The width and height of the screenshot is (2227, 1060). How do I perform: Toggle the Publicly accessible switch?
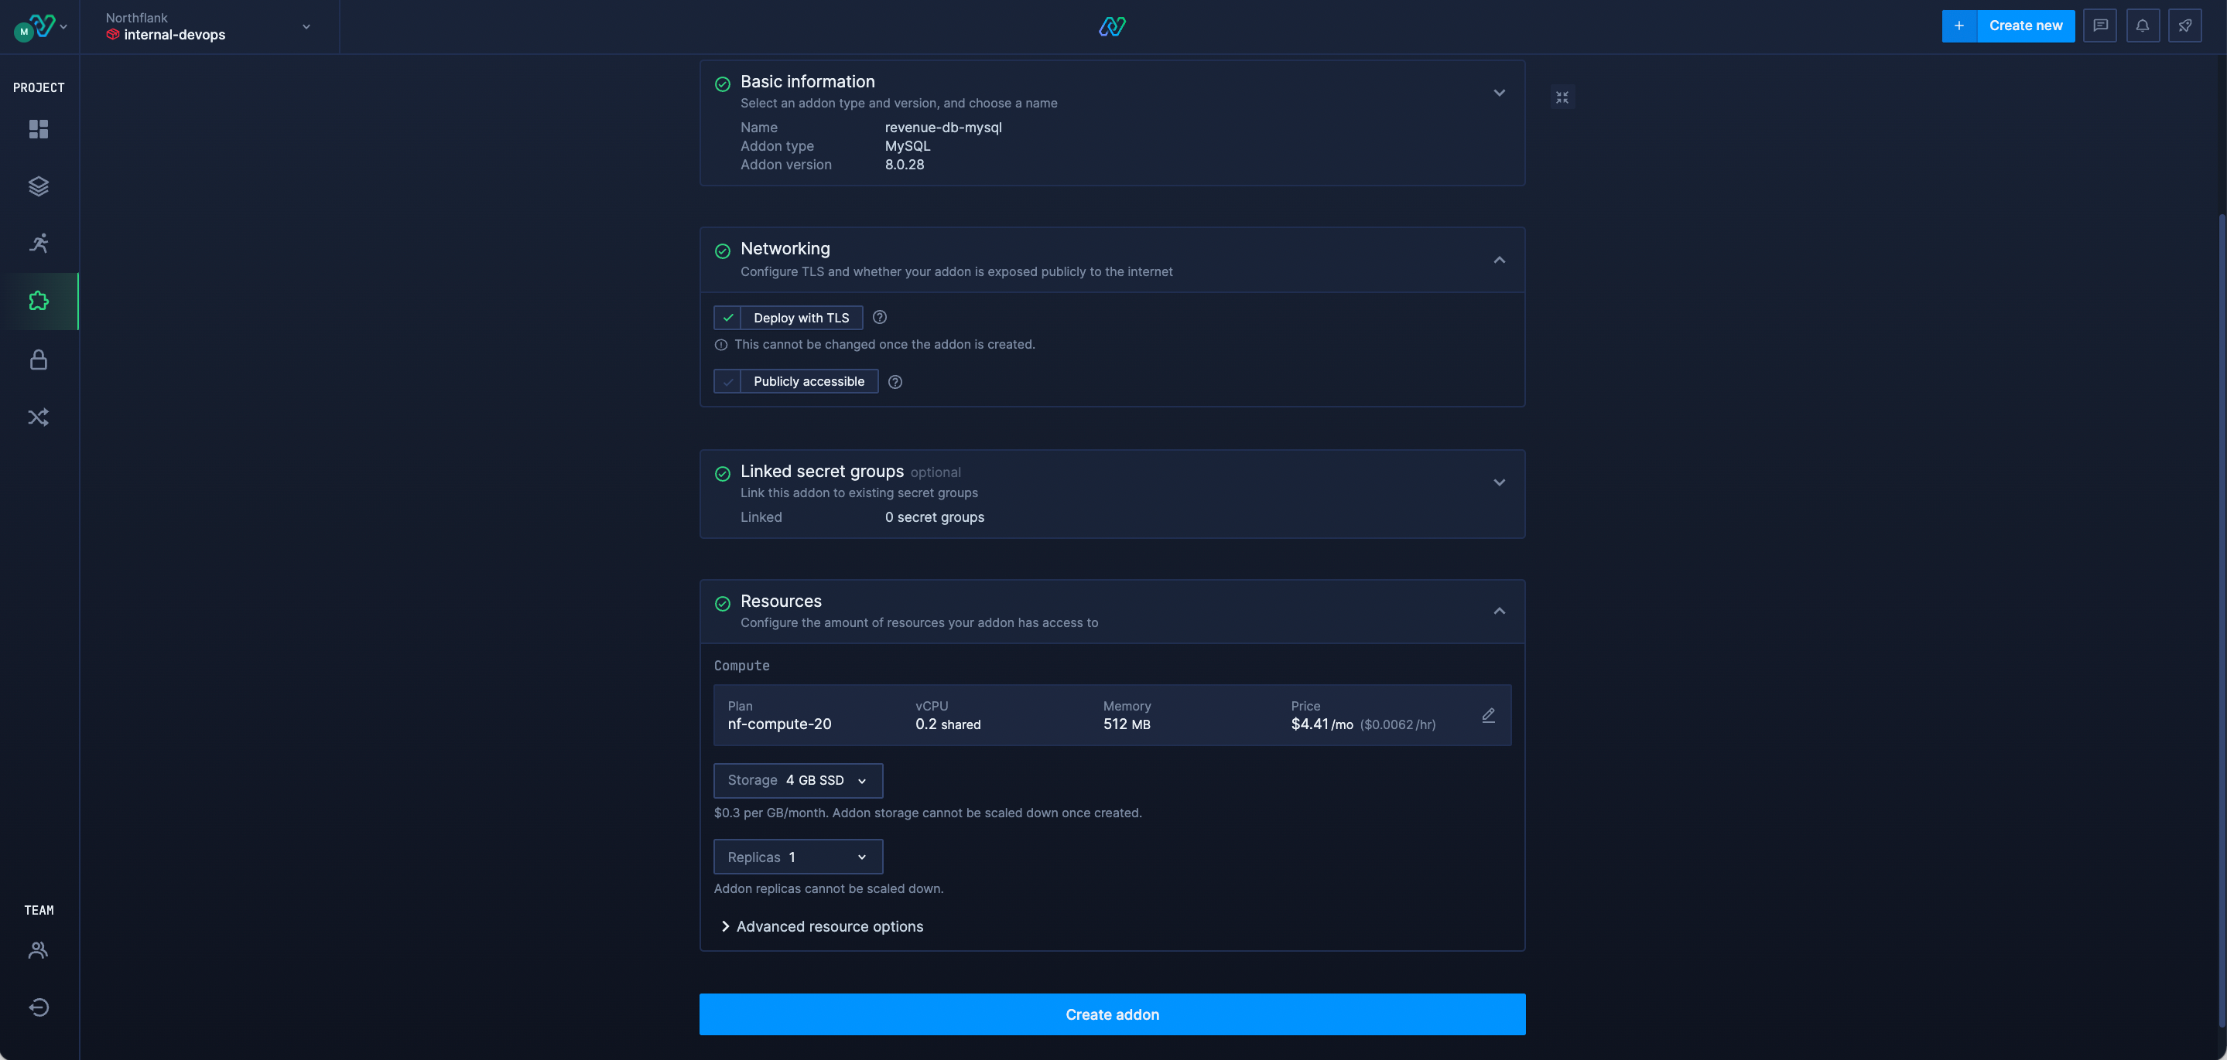tap(726, 382)
